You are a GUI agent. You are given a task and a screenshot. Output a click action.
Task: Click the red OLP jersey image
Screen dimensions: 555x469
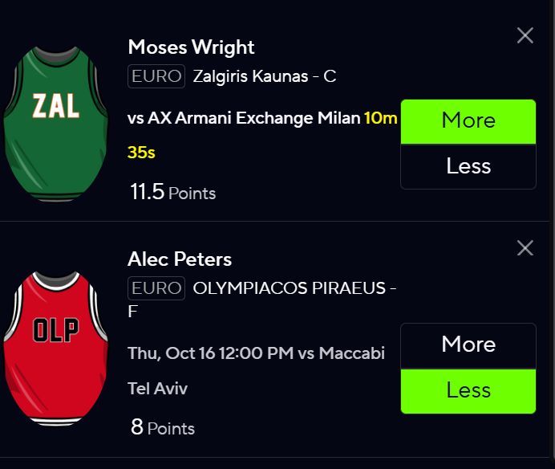click(55, 349)
